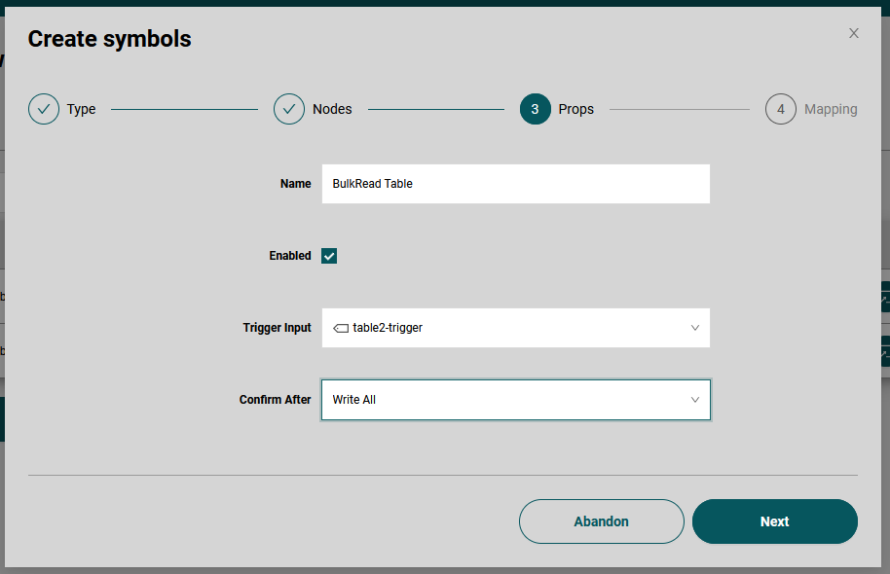
Task: Select the table2-trigger value in Trigger Input
Action: point(388,328)
